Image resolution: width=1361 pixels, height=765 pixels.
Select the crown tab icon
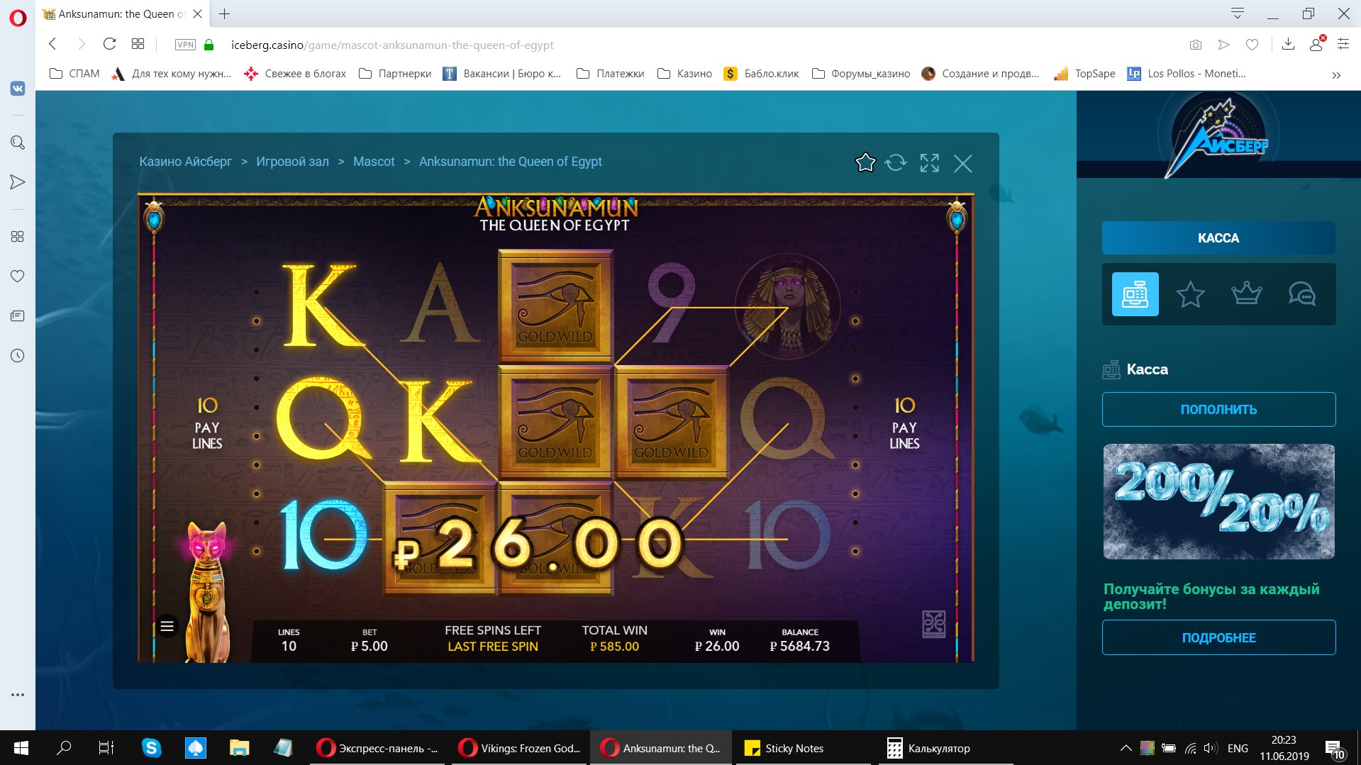click(1246, 294)
